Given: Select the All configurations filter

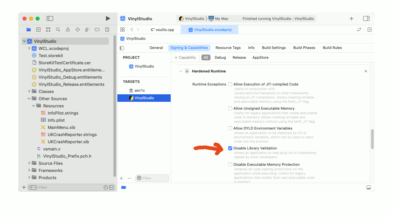Looking at the screenshot, I should pyautogui.click(x=206, y=57).
